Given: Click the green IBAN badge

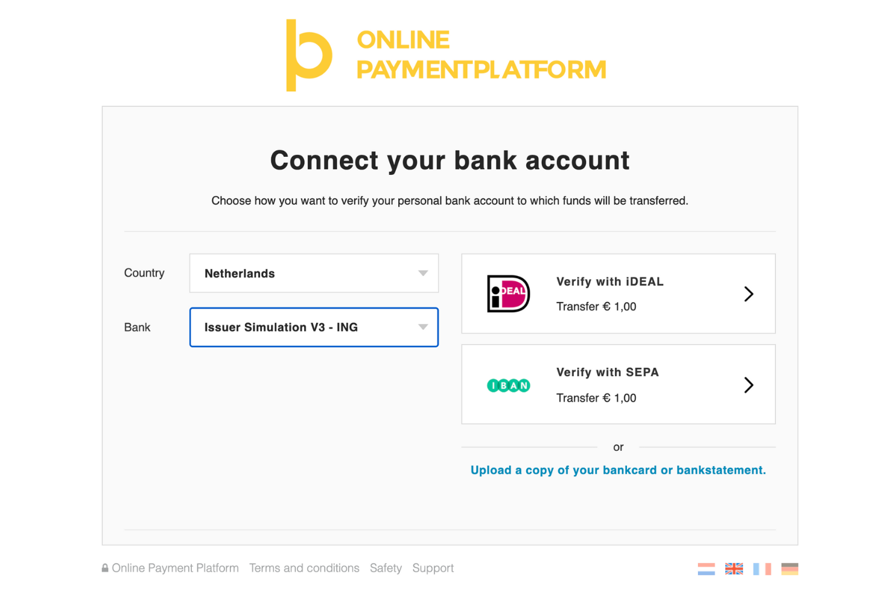Looking at the screenshot, I should tap(509, 385).
